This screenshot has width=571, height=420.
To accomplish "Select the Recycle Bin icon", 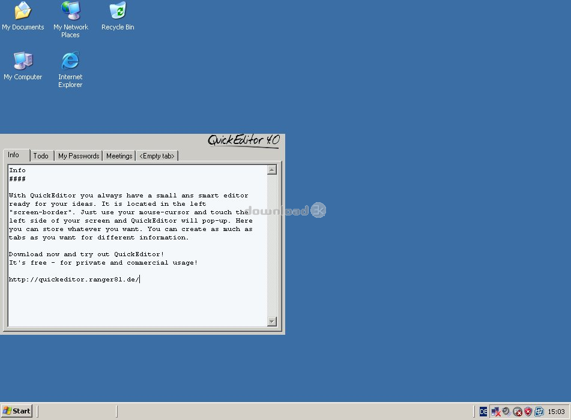I will point(118,16).
